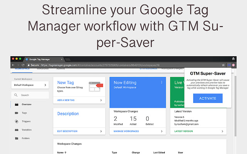This screenshot has height=154, width=247.
Task: Click the New Tag heading
Action: pos(66,83)
